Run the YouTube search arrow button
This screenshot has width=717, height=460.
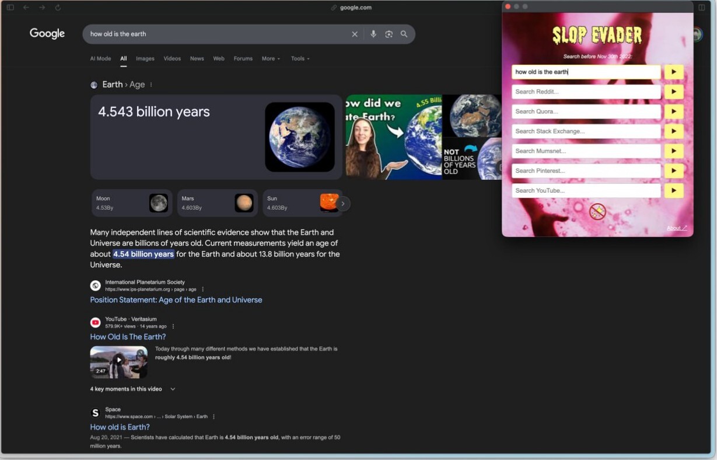pos(673,191)
